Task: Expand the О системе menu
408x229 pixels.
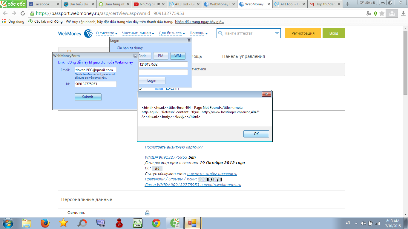Action: [x=107, y=33]
